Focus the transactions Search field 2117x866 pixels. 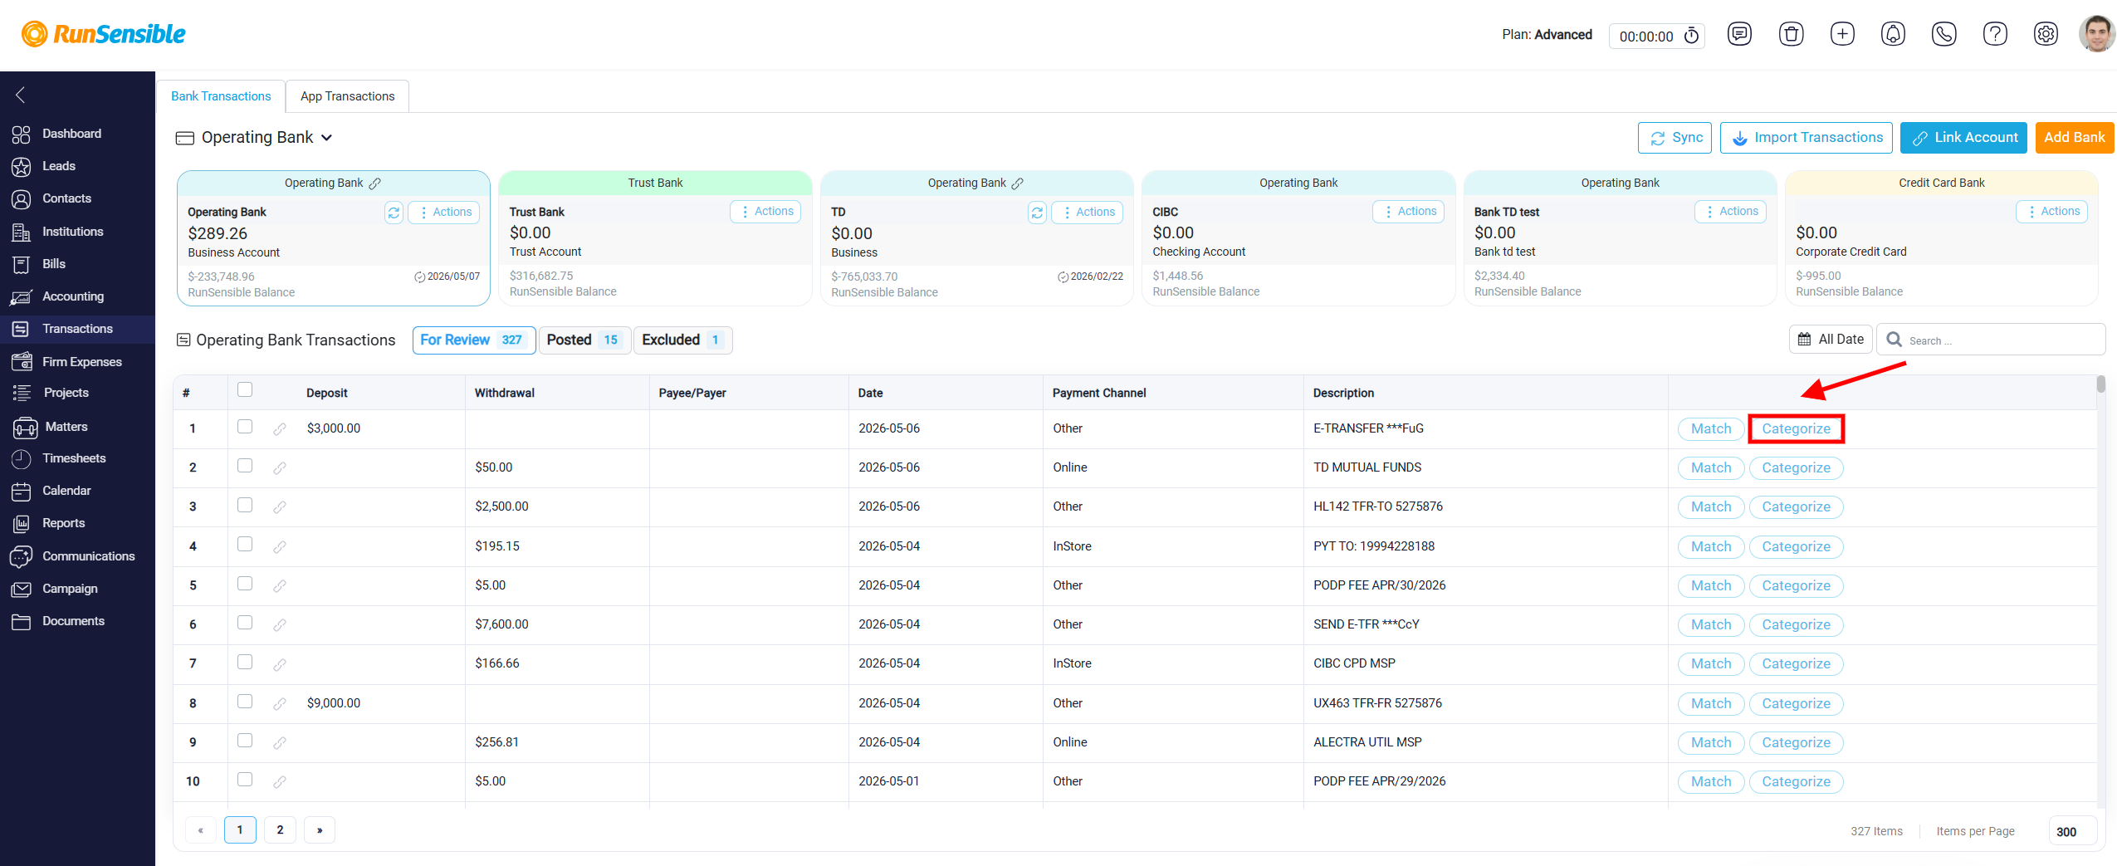[1991, 340]
